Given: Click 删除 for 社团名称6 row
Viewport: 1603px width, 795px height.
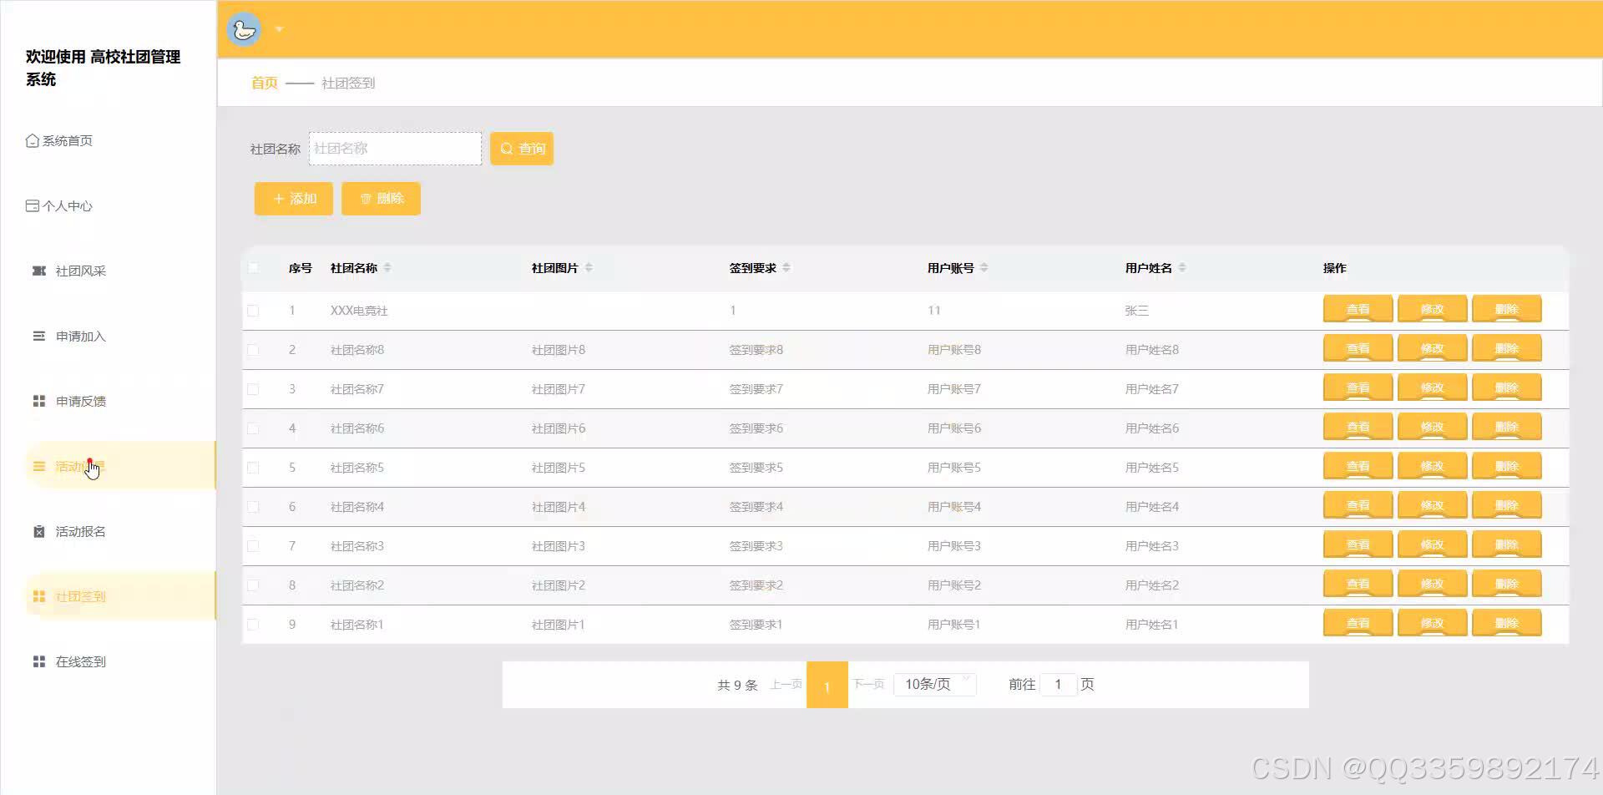Looking at the screenshot, I should click(x=1506, y=427).
